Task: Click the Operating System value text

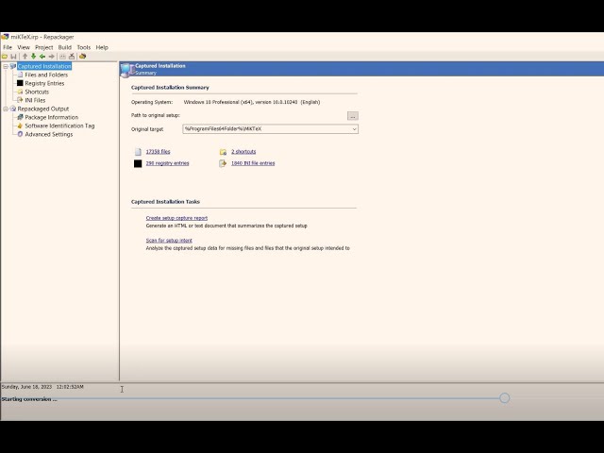Action: tap(252, 102)
